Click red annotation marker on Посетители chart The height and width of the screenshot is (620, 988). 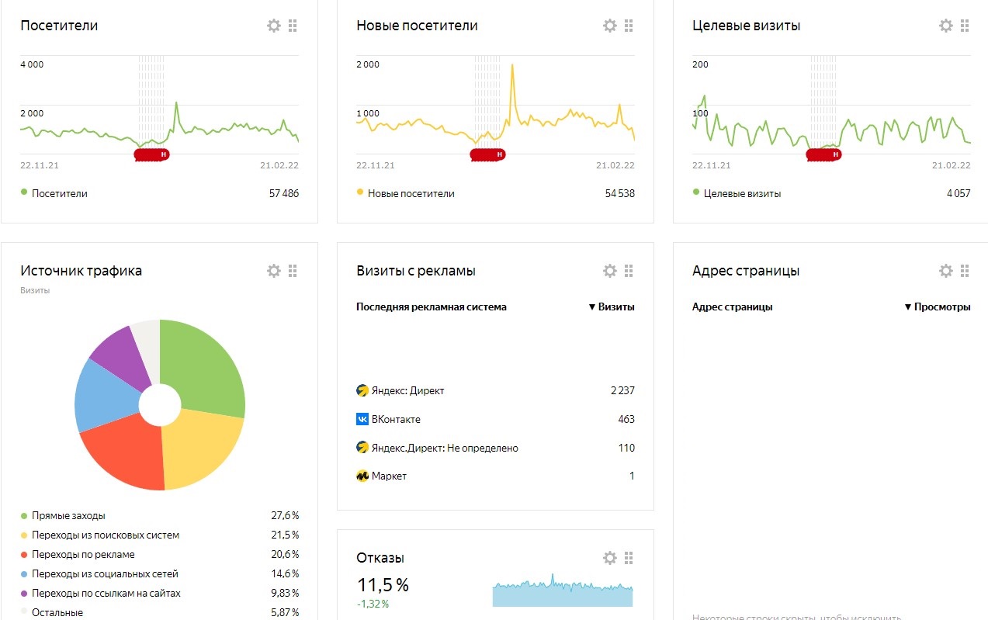point(152,154)
